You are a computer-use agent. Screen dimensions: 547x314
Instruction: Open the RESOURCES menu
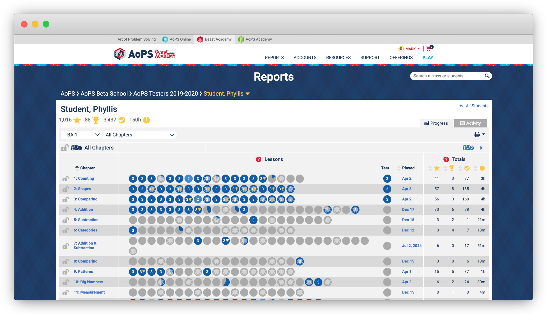[338, 57]
